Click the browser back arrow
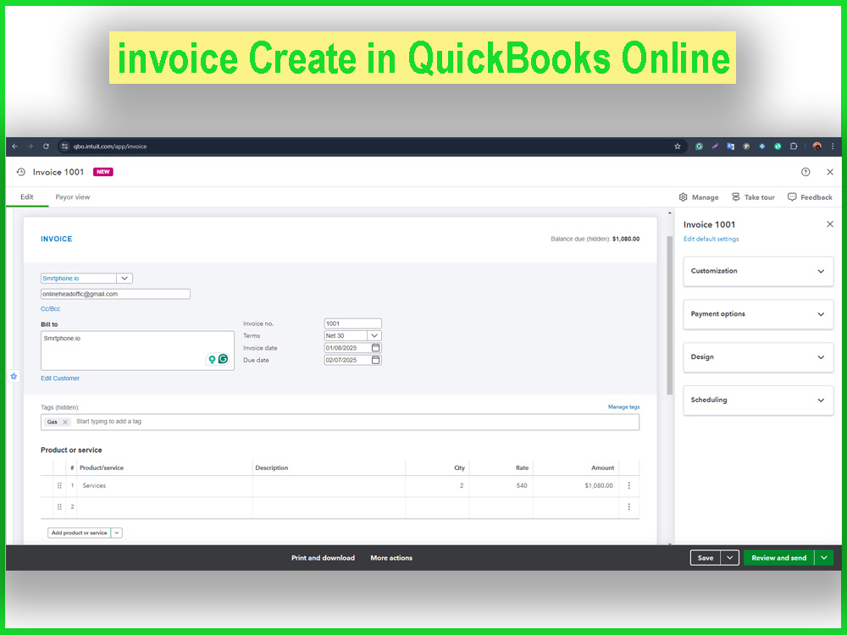 pos(14,146)
